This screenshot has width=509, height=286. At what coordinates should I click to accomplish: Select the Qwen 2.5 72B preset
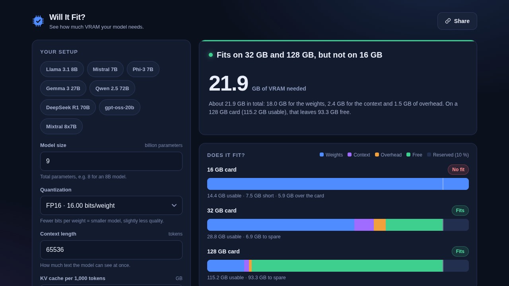coord(112,88)
